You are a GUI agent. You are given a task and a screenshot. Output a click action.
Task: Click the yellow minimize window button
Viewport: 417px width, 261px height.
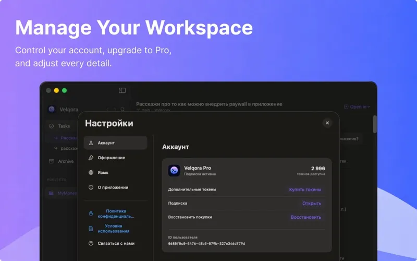click(x=56, y=90)
